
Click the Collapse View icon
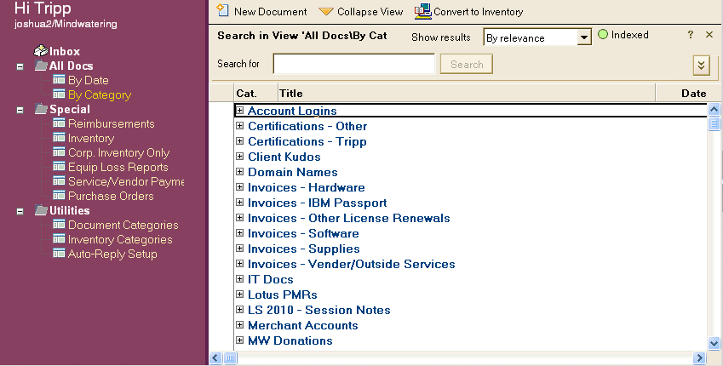326,12
